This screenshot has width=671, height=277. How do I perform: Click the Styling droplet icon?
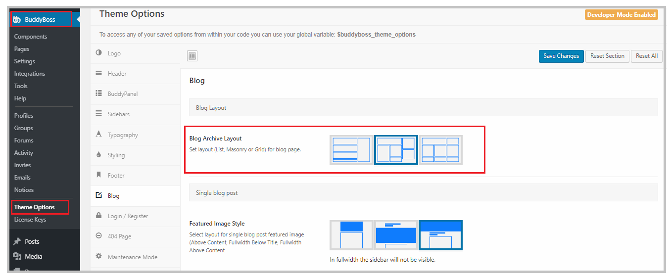pyautogui.click(x=98, y=155)
